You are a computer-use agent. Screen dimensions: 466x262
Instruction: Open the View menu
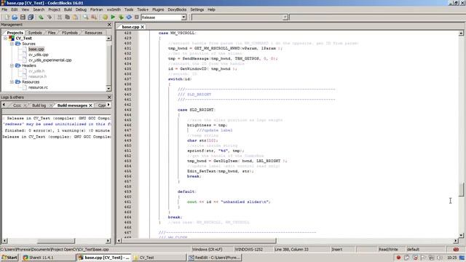[x=25, y=9]
